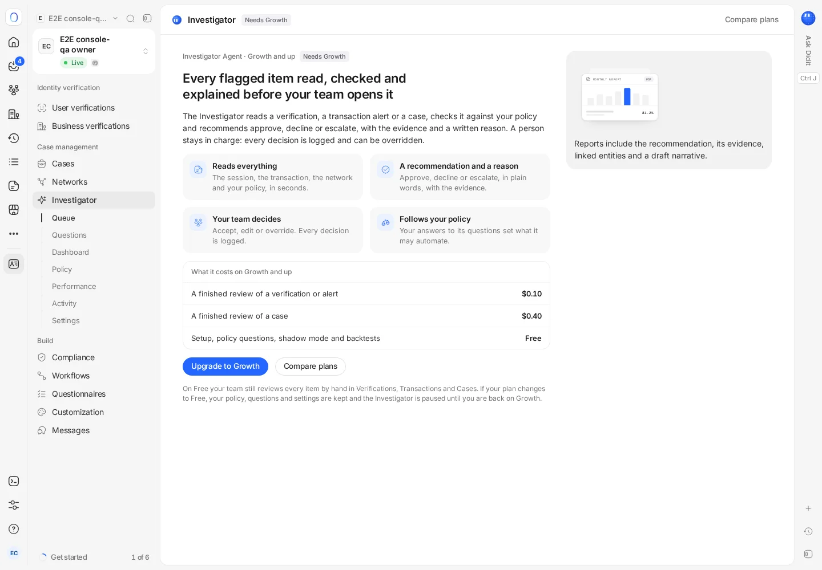Select the Dashboard sub-item

click(x=70, y=252)
